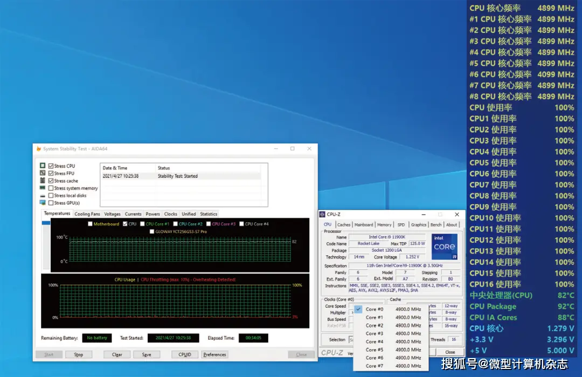
Task: Click the Stop button in AIDA64
Action: pyautogui.click(x=79, y=355)
